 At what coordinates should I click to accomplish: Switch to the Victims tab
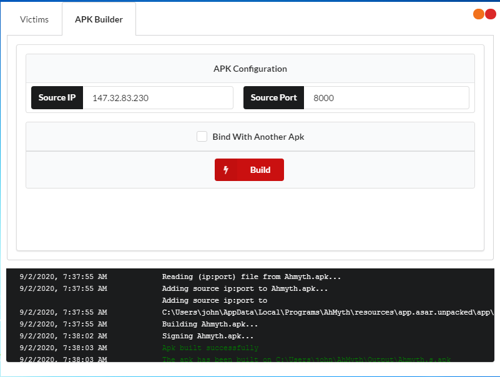tap(34, 19)
